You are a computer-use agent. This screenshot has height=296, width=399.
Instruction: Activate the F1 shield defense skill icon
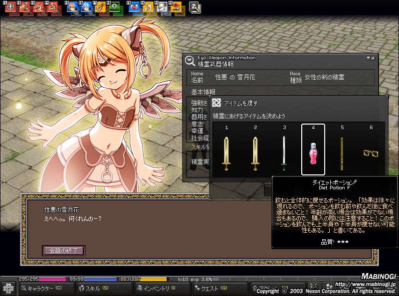[x=10, y=7]
